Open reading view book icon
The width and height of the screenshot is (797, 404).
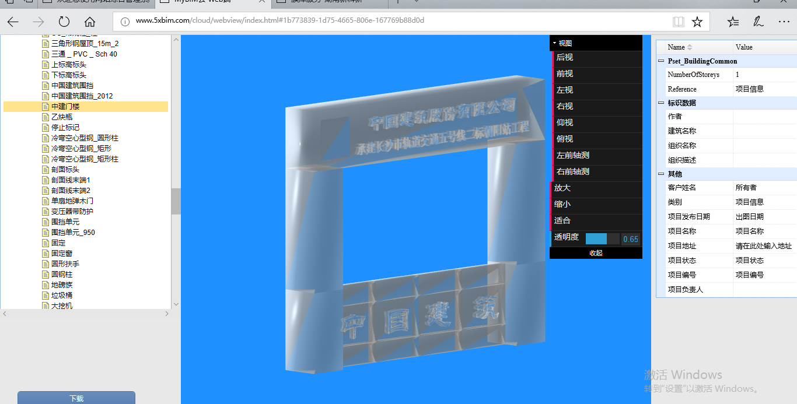point(678,22)
